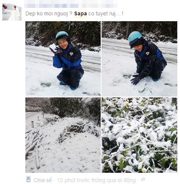180x184 pixels.
Task: Click the Chia sẻ share link
Action: pyautogui.click(x=43, y=180)
